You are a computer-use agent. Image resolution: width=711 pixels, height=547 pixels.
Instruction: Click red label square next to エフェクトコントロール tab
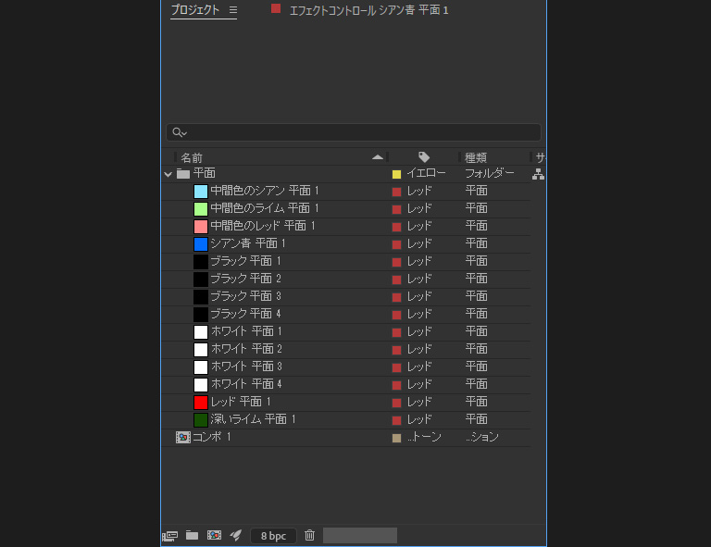pyautogui.click(x=276, y=8)
